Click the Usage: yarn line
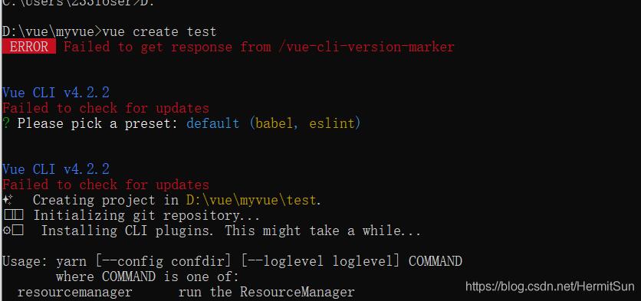641x301 pixels. (x=232, y=261)
